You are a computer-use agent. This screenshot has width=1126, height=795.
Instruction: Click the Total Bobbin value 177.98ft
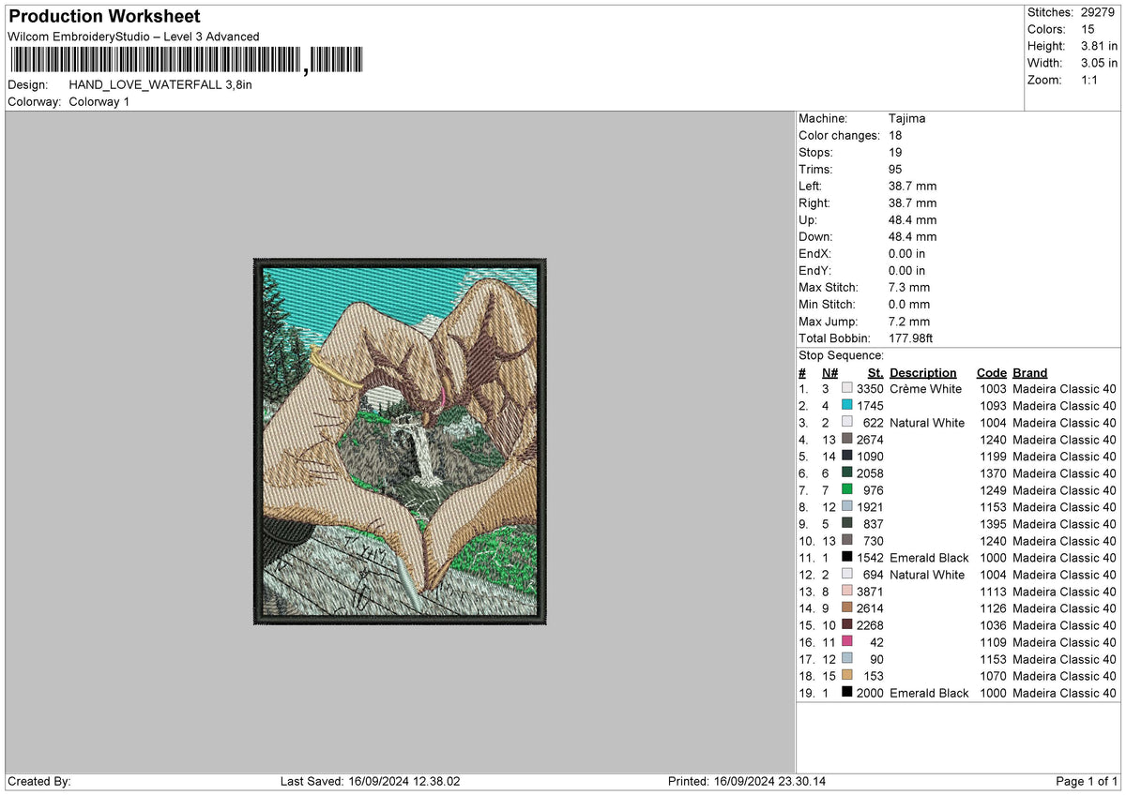coord(911,338)
